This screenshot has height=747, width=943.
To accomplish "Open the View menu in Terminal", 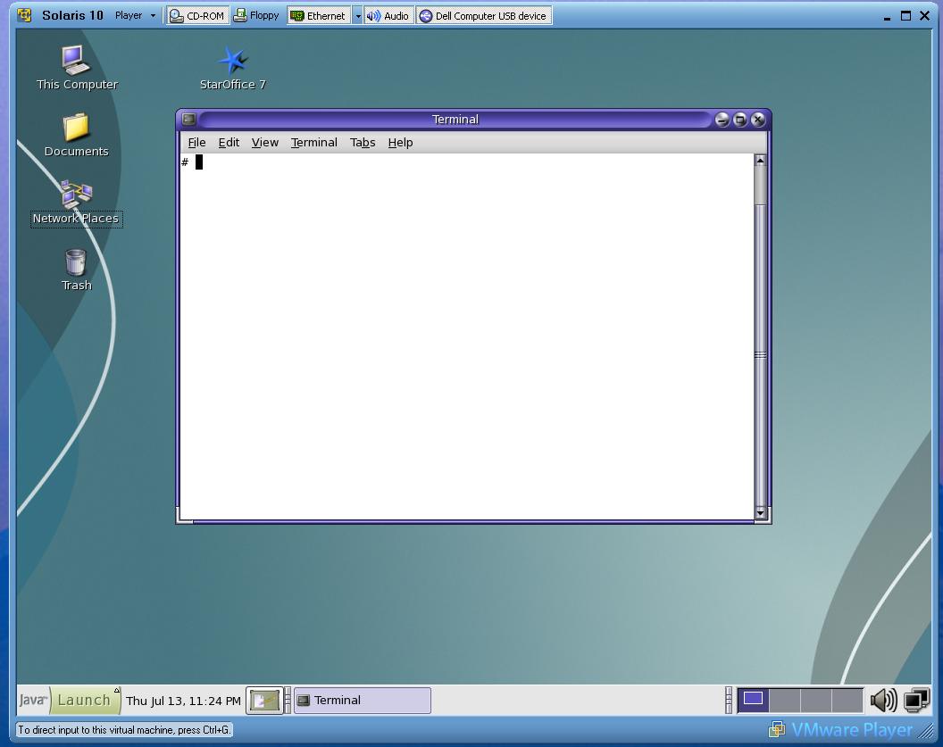I will [264, 143].
